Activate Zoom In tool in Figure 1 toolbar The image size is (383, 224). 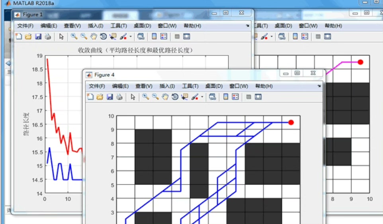click(74, 36)
